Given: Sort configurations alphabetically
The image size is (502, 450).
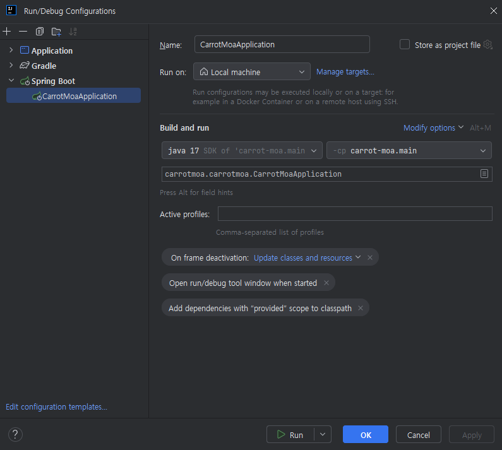Looking at the screenshot, I should tap(73, 32).
